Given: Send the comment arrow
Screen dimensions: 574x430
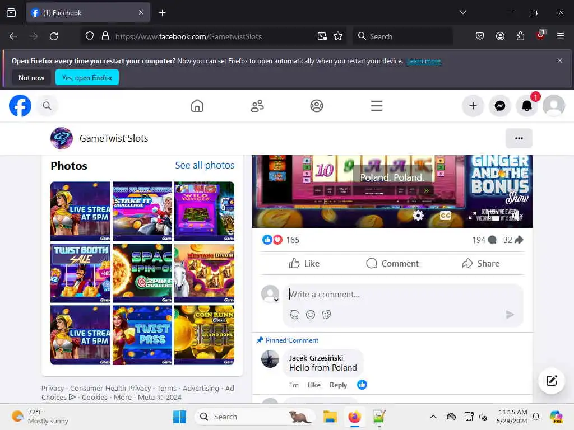Looking at the screenshot, I should tap(510, 315).
